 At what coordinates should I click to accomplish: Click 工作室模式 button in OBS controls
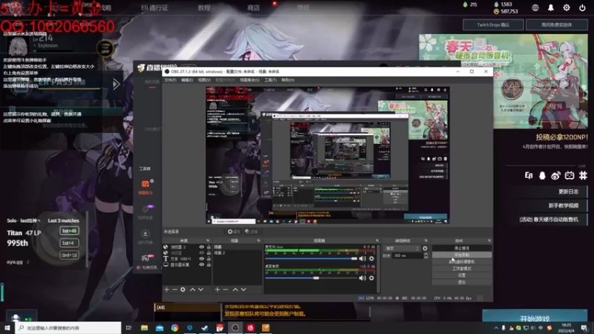click(x=462, y=269)
